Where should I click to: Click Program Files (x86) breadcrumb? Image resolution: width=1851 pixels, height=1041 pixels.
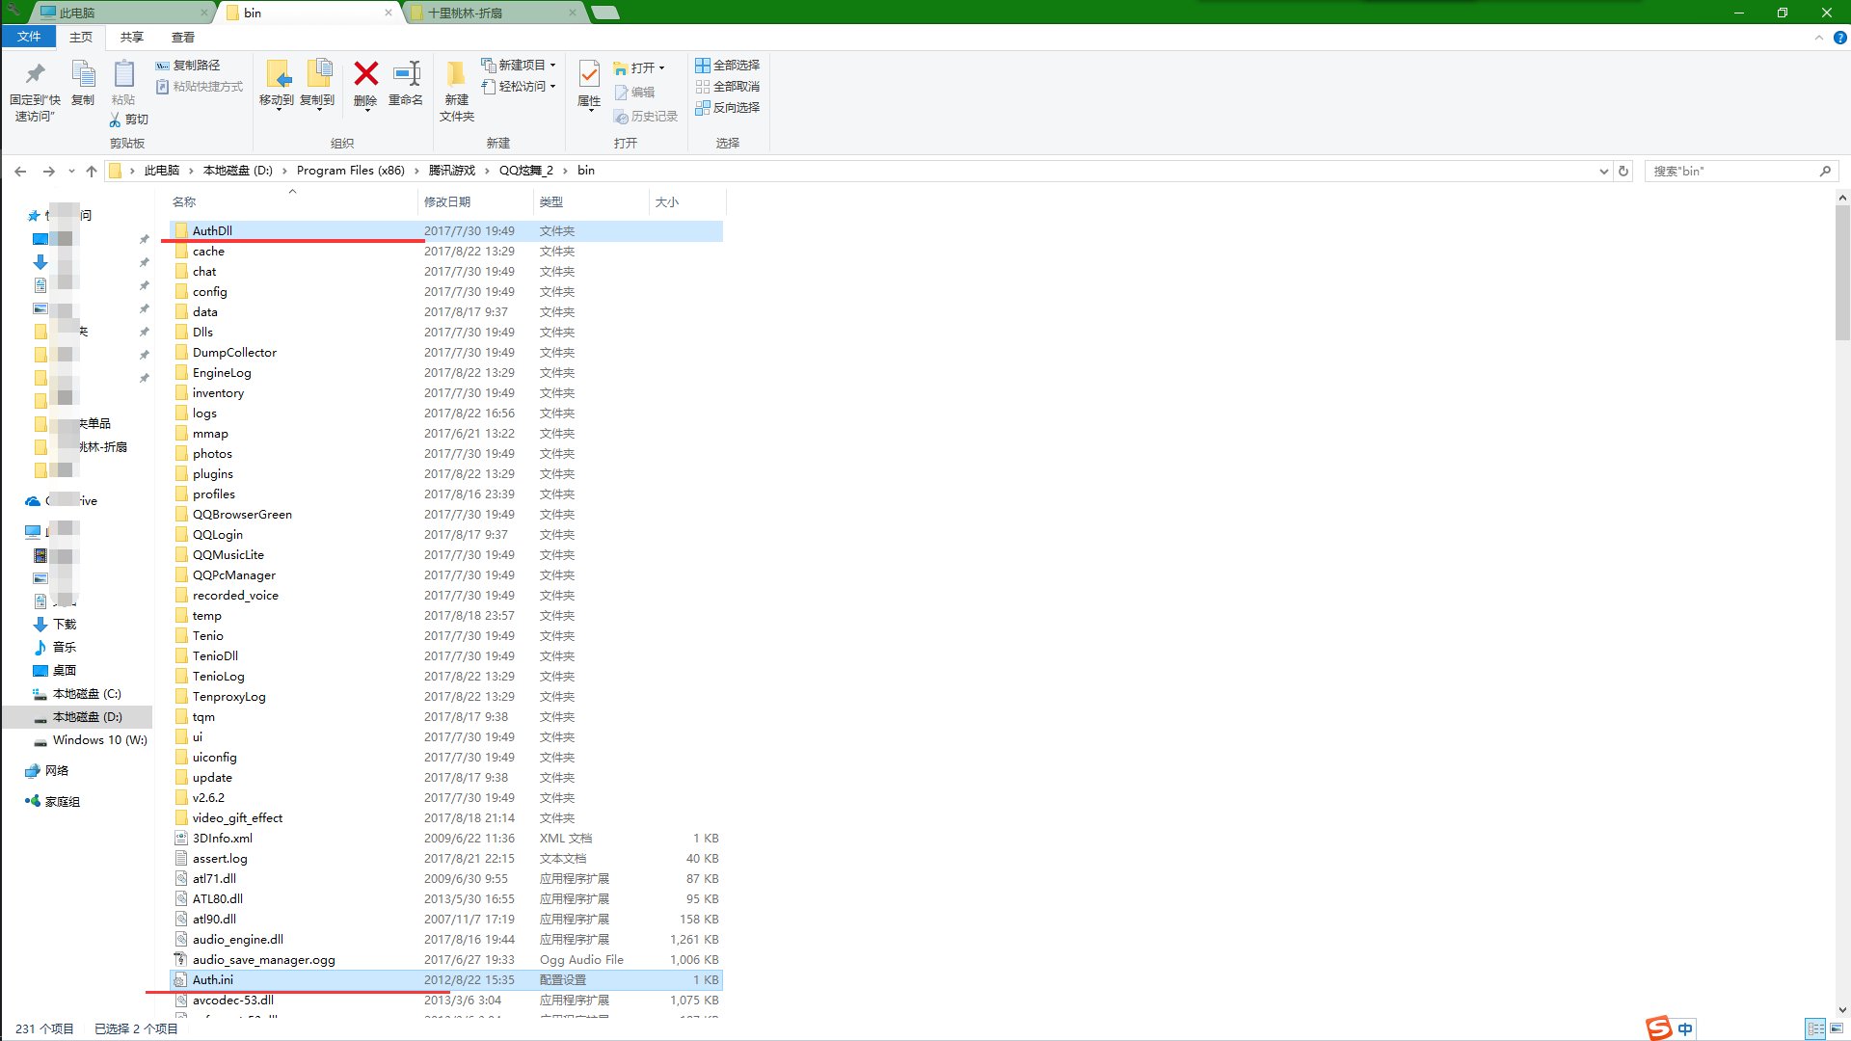(x=351, y=171)
